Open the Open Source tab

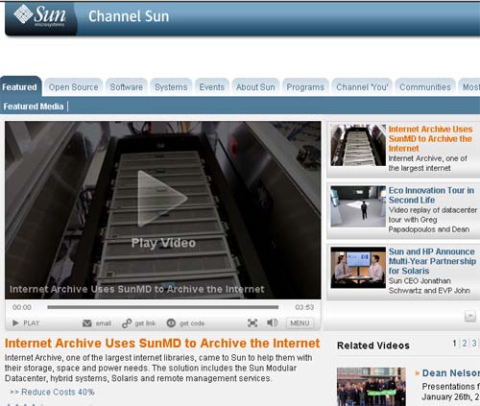73,87
